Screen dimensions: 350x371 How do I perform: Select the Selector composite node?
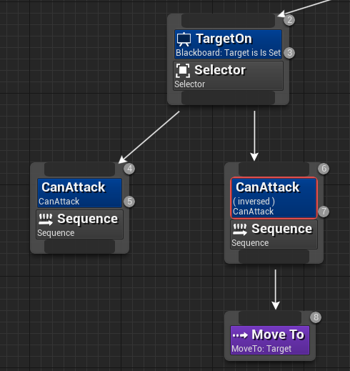(228, 76)
